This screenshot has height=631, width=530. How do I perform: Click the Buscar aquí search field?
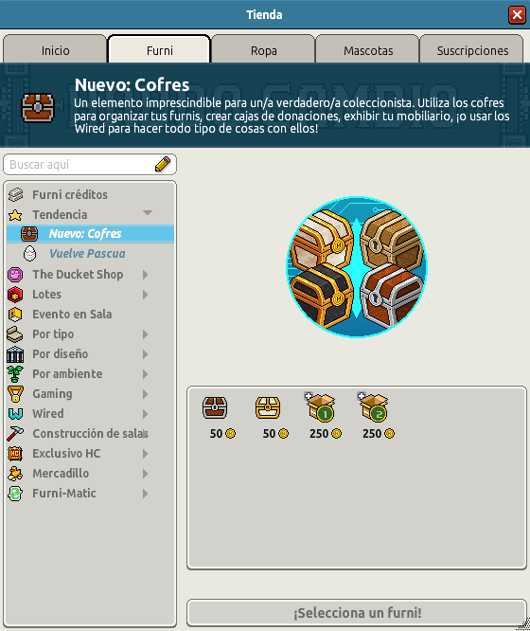pyautogui.click(x=90, y=164)
